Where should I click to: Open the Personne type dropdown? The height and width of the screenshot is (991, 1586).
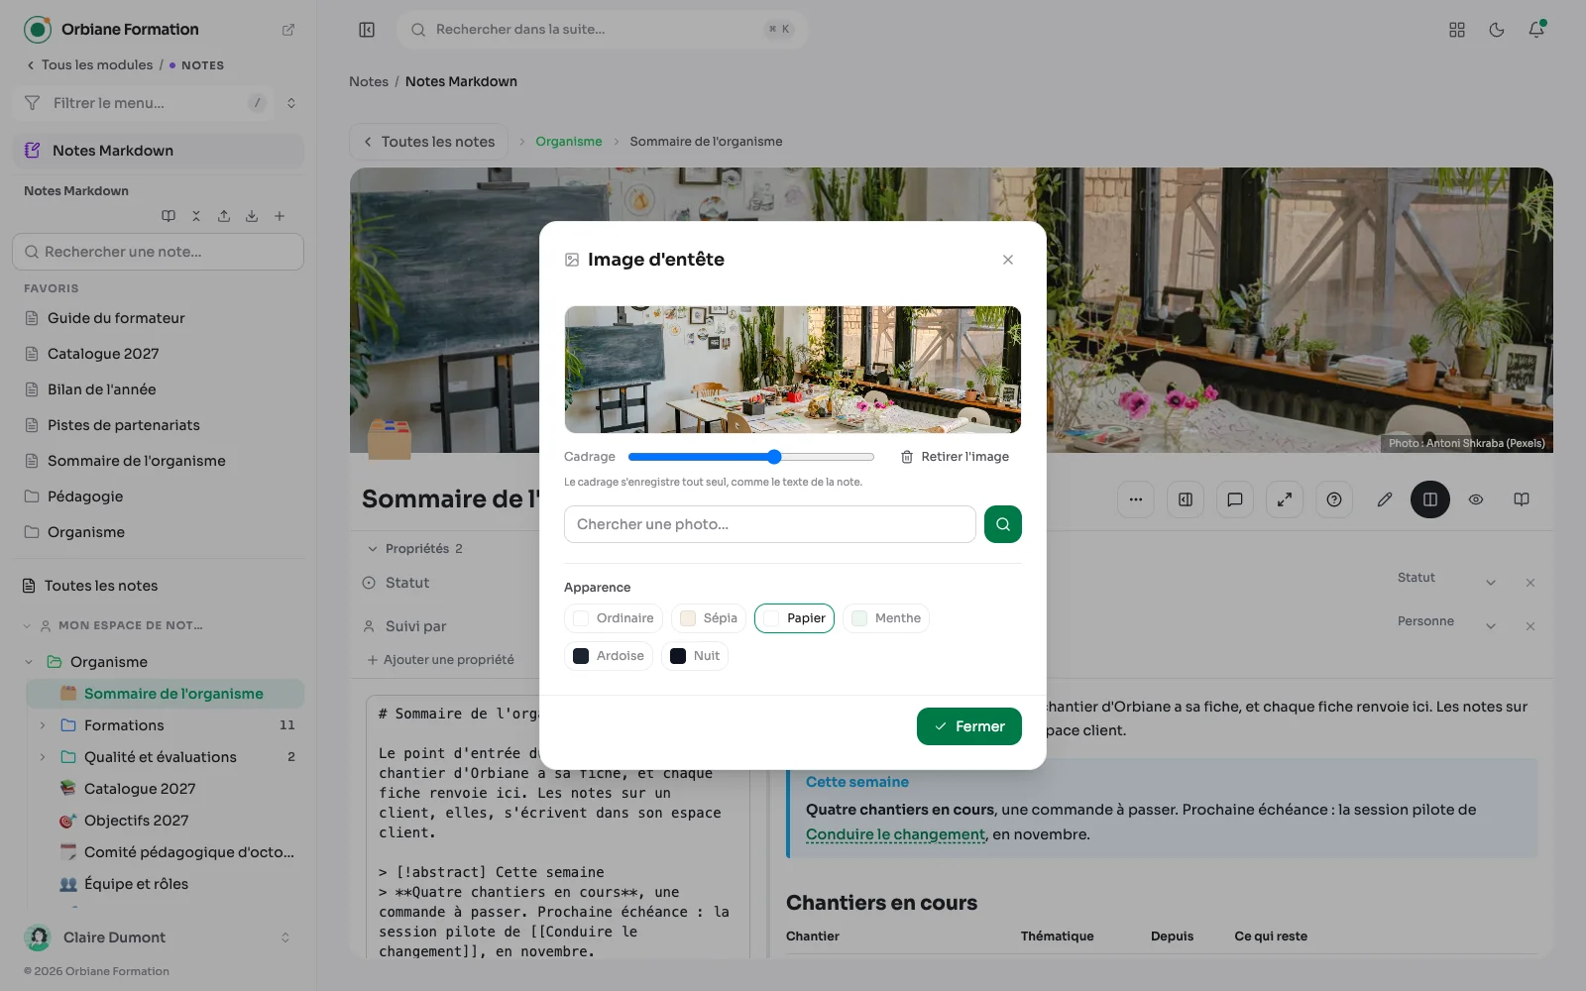pos(1446,625)
